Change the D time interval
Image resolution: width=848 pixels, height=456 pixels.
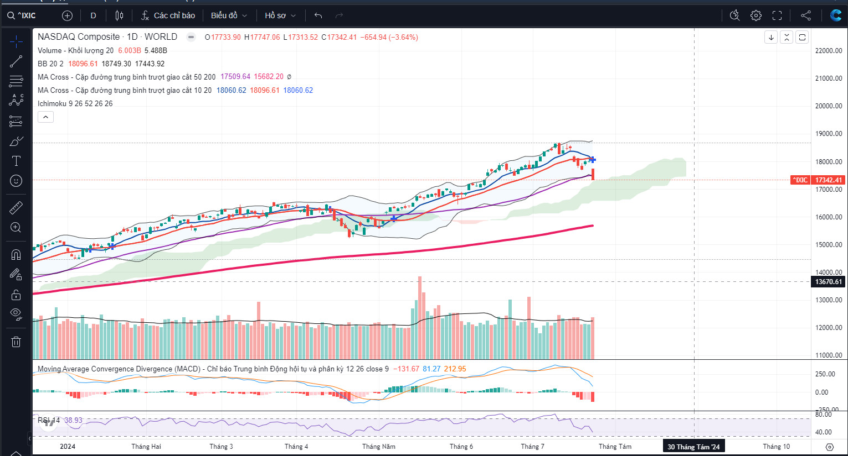[x=93, y=15]
